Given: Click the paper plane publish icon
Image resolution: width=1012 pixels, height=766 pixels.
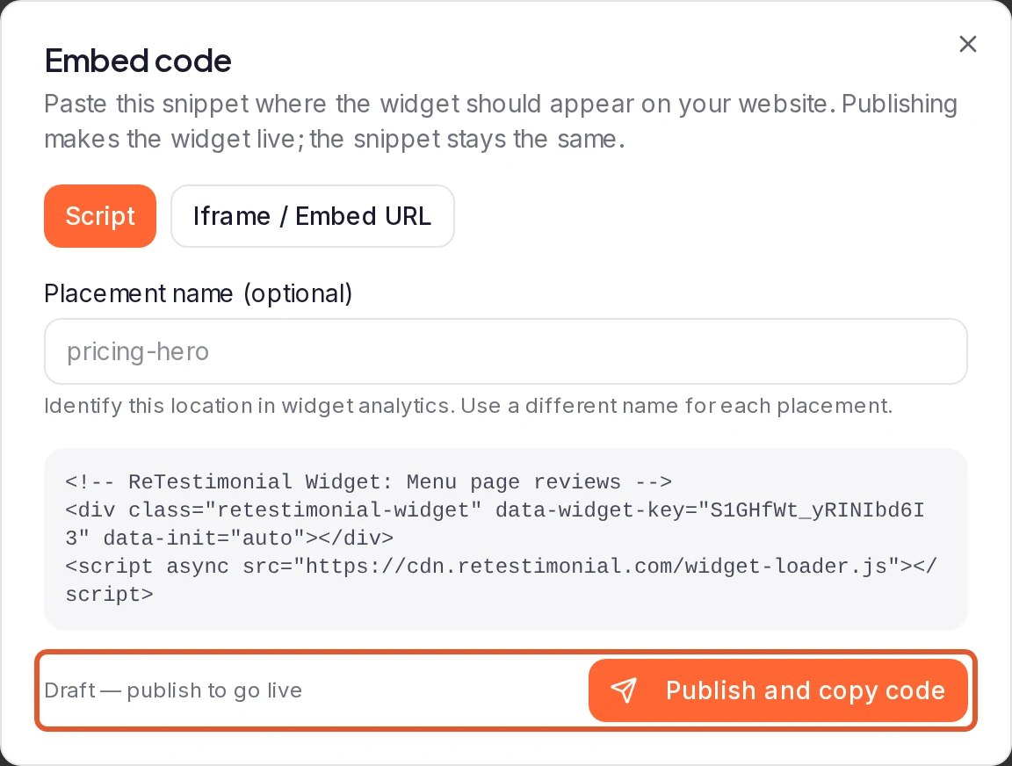Looking at the screenshot, I should point(624,690).
